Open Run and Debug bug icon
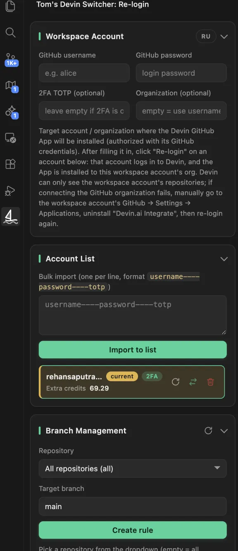This screenshot has width=238, height=551. pyautogui.click(x=10, y=190)
